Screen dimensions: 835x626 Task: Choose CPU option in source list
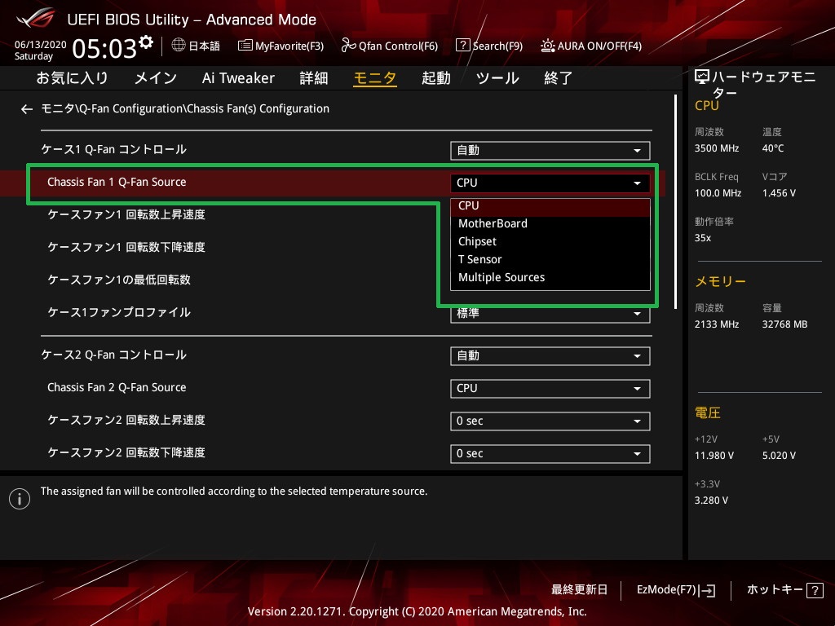pos(550,206)
